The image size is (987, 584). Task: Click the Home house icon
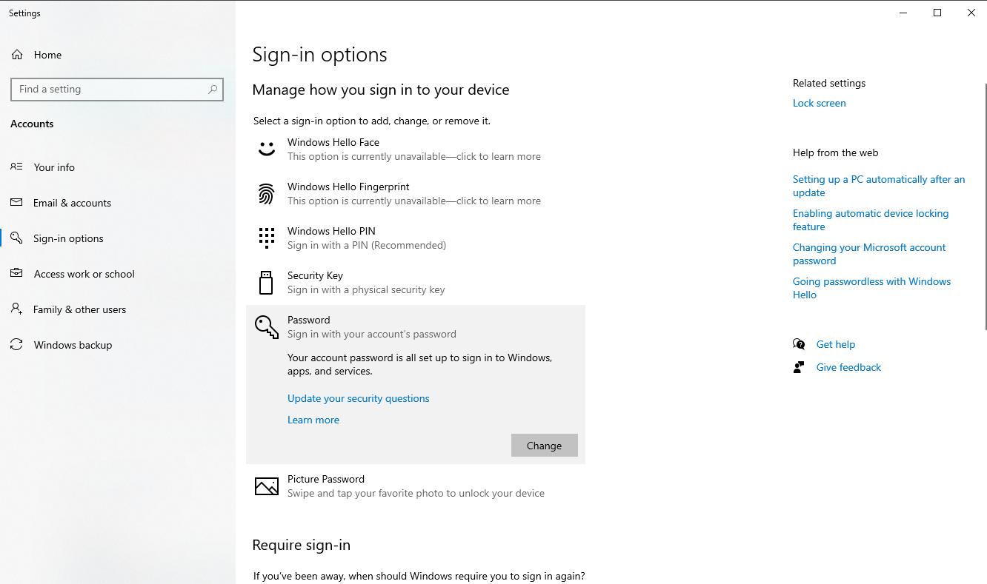coord(17,55)
